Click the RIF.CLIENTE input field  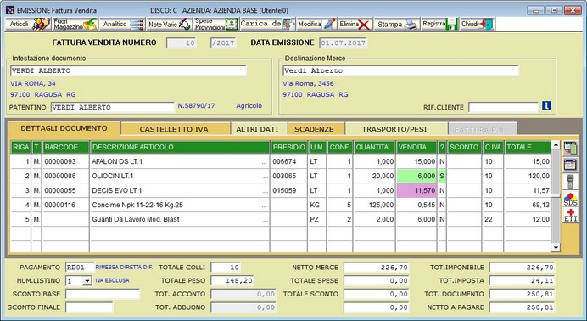coord(504,107)
